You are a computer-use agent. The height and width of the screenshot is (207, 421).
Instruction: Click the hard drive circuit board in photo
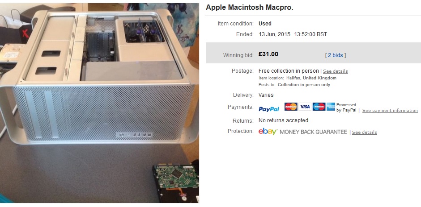[176, 183]
